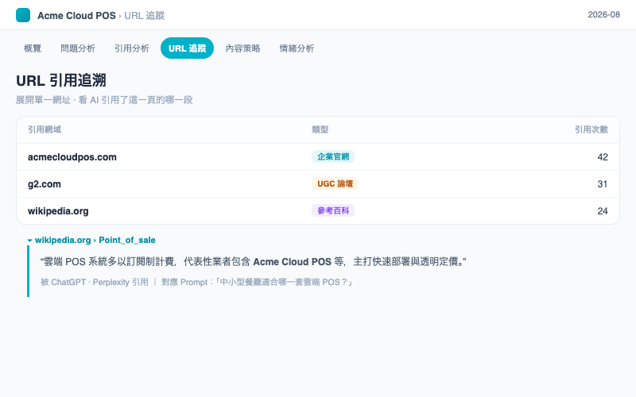Click the UGC 論壇 type badge
The image size is (636, 397).
pyautogui.click(x=335, y=183)
